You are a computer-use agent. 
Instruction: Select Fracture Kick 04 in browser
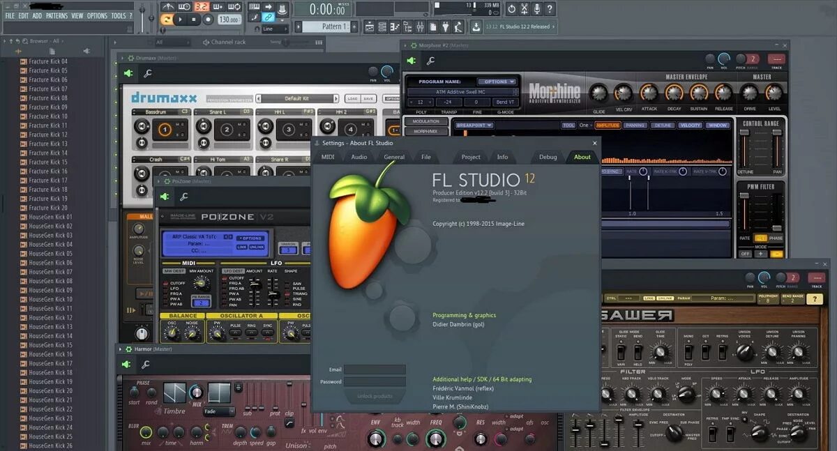pyautogui.click(x=47, y=61)
